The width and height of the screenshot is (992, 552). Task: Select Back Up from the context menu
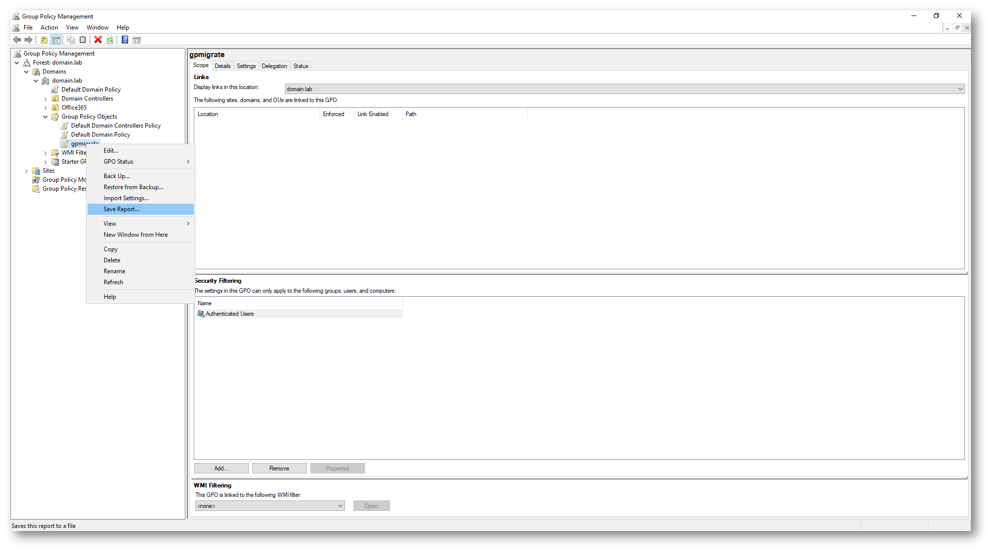(116, 176)
